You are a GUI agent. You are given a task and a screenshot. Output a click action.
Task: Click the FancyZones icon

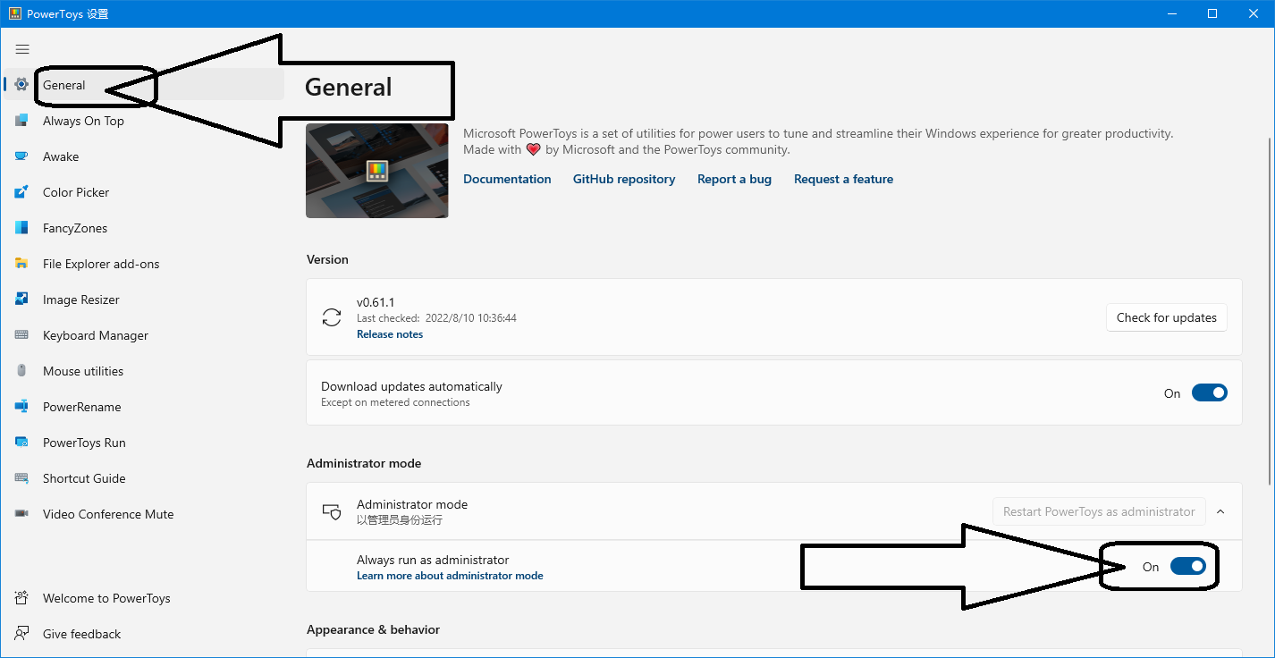[x=21, y=228]
